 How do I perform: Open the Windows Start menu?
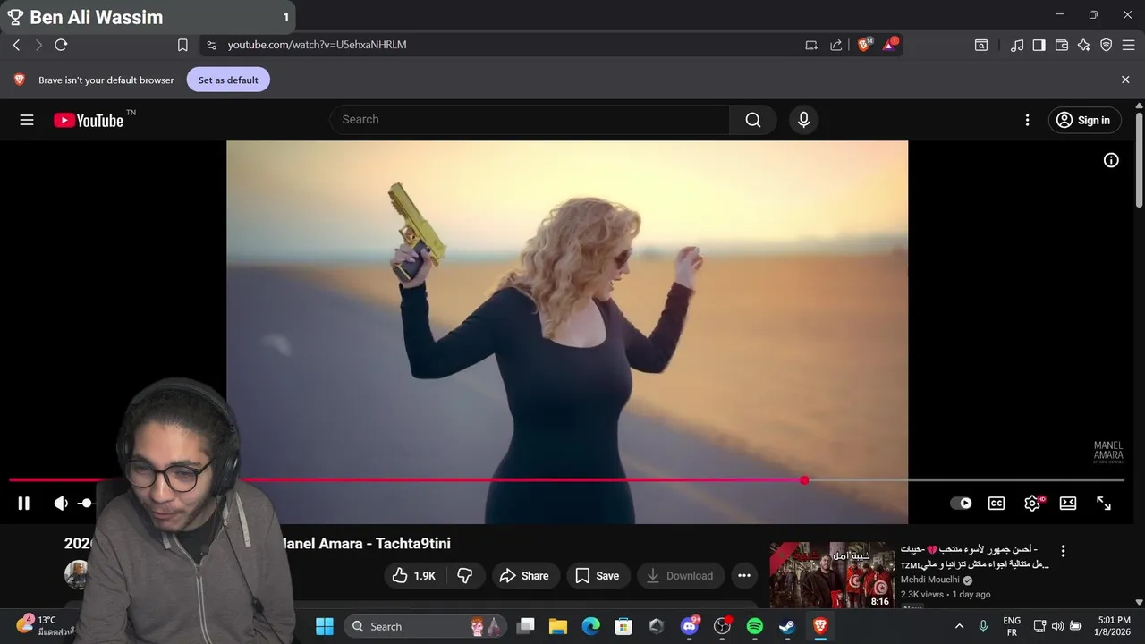[325, 626]
